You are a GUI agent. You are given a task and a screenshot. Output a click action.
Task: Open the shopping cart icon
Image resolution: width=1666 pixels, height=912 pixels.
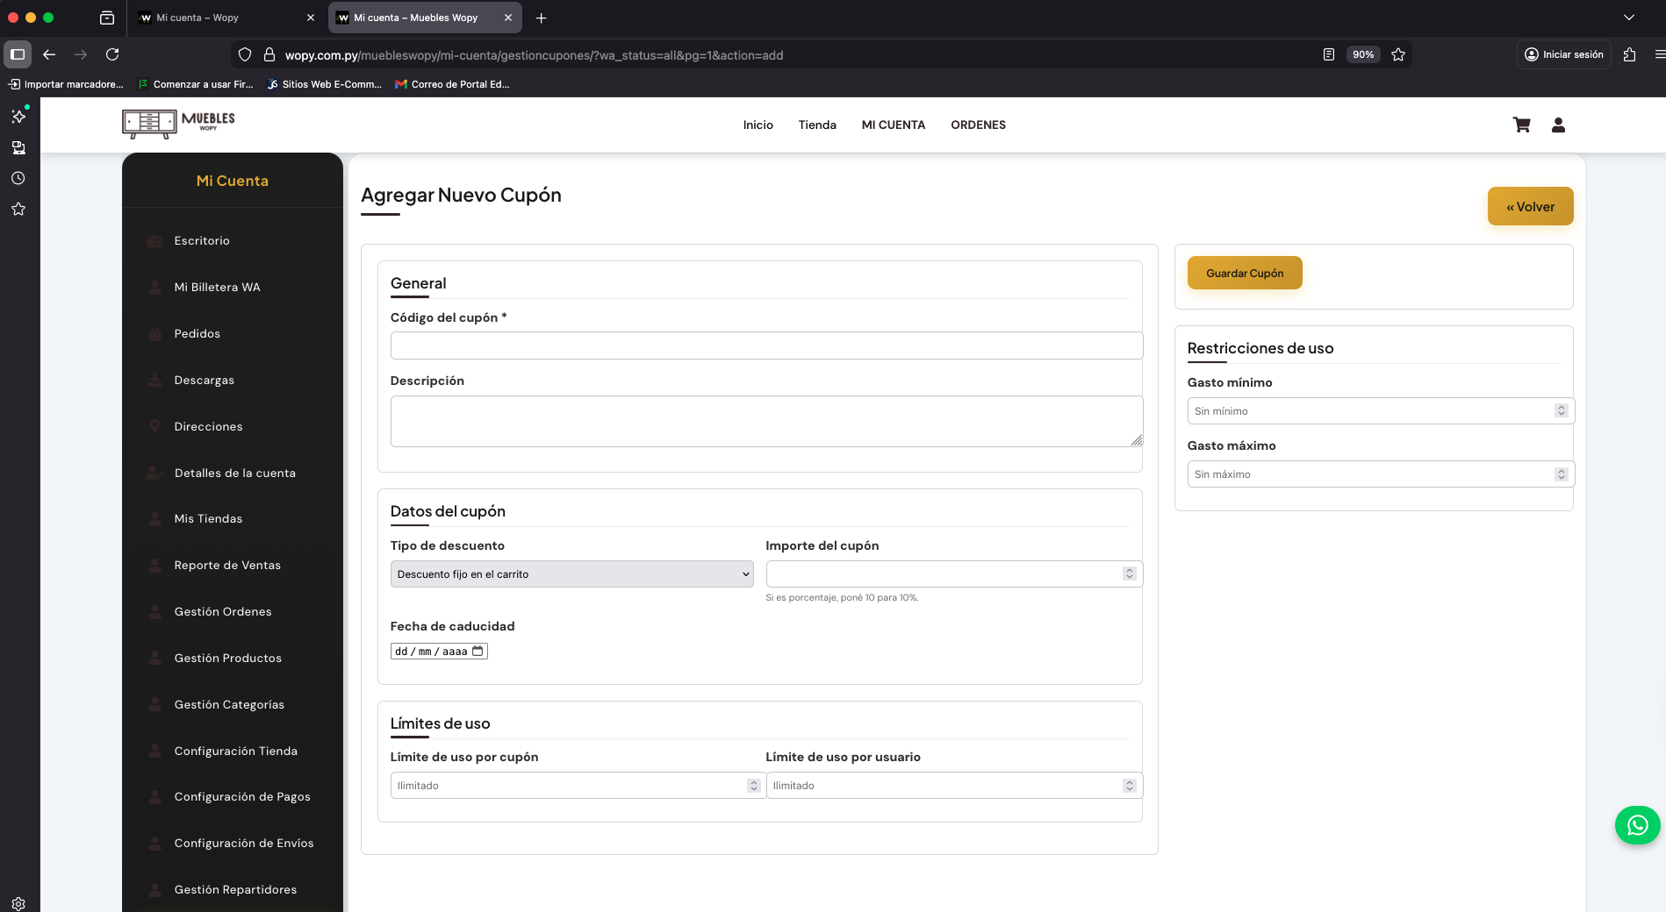tap(1521, 125)
